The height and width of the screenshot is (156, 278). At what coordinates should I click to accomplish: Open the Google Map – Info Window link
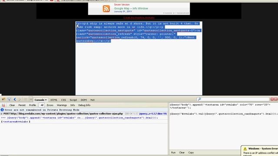(131, 8)
